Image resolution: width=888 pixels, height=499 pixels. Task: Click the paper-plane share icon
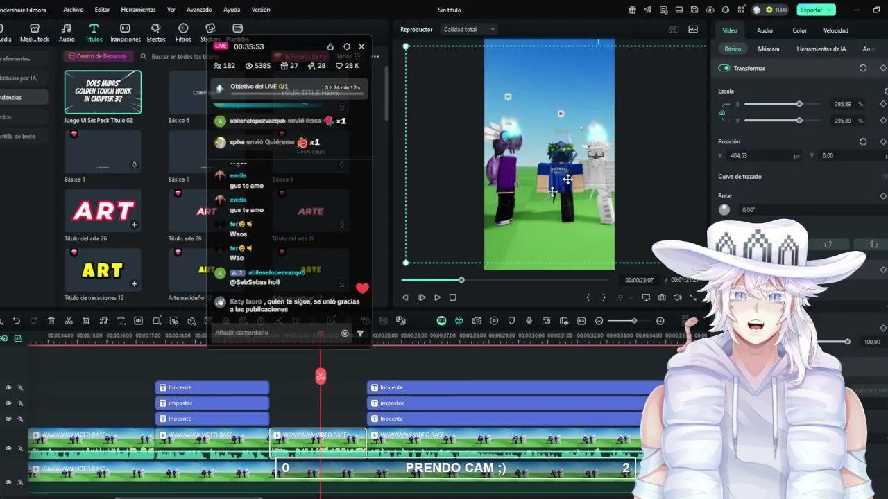click(648, 10)
